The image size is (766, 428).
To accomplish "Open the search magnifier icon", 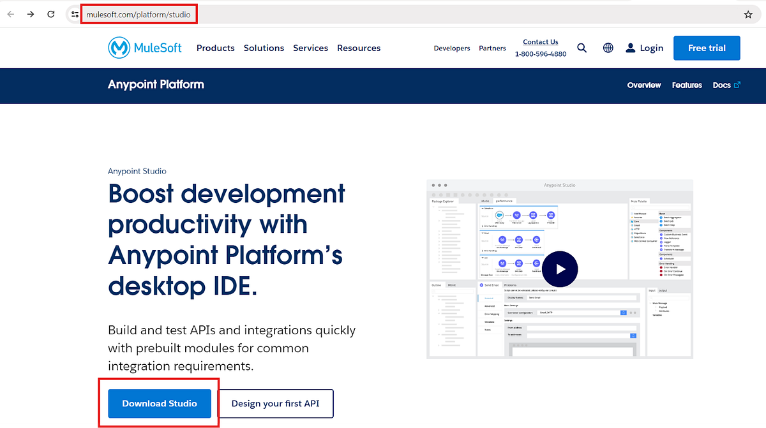I will [582, 47].
